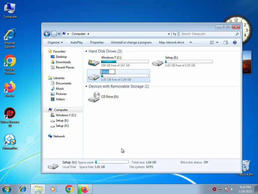
Task: Open Explorer help with the question icon
Action: click(x=235, y=42)
